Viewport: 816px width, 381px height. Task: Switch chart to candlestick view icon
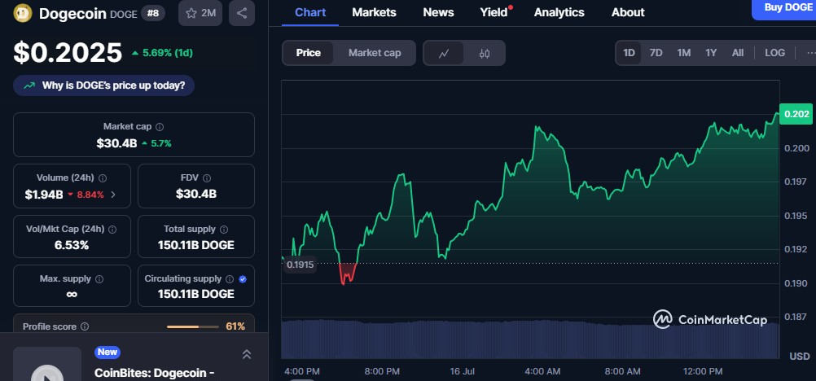coord(485,53)
